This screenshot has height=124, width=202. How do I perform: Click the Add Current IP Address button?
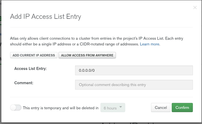coord(34,55)
